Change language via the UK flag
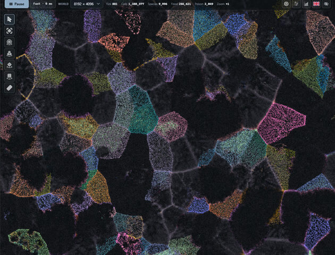335x255 pixels. 316,4
